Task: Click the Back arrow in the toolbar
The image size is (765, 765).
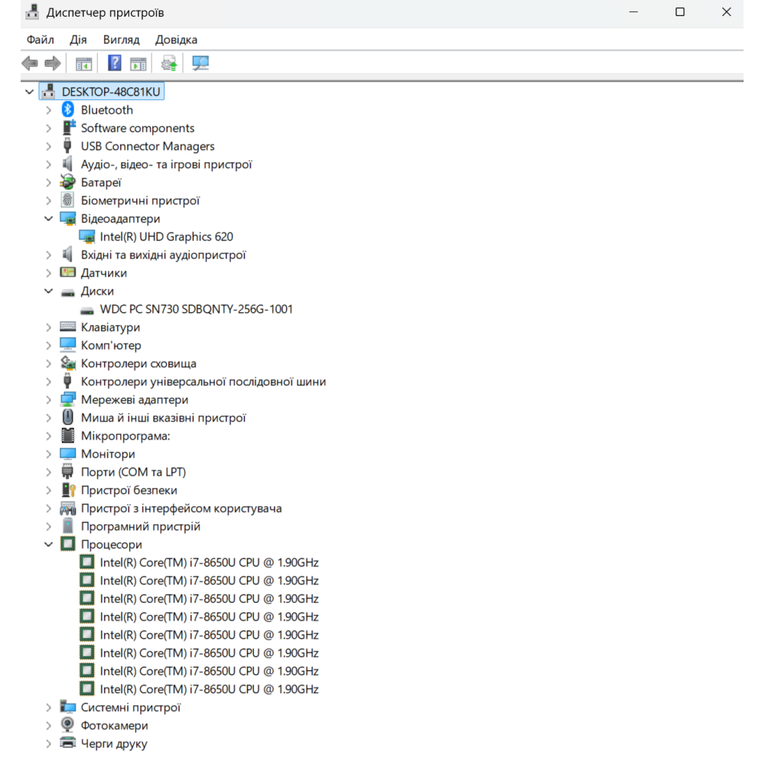Action: [x=30, y=63]
